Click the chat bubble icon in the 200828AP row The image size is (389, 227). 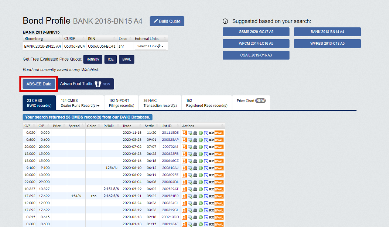(x=190, y=140)
